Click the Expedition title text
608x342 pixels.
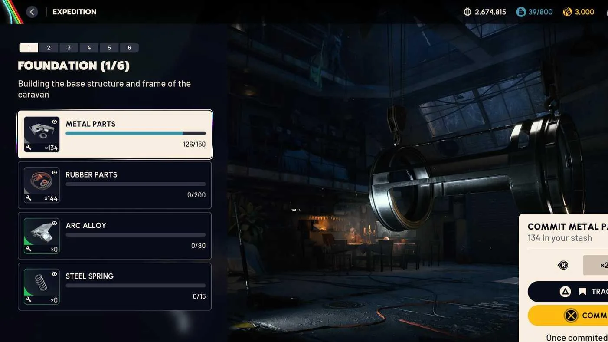pyautogui.click(x=75, y=12)
